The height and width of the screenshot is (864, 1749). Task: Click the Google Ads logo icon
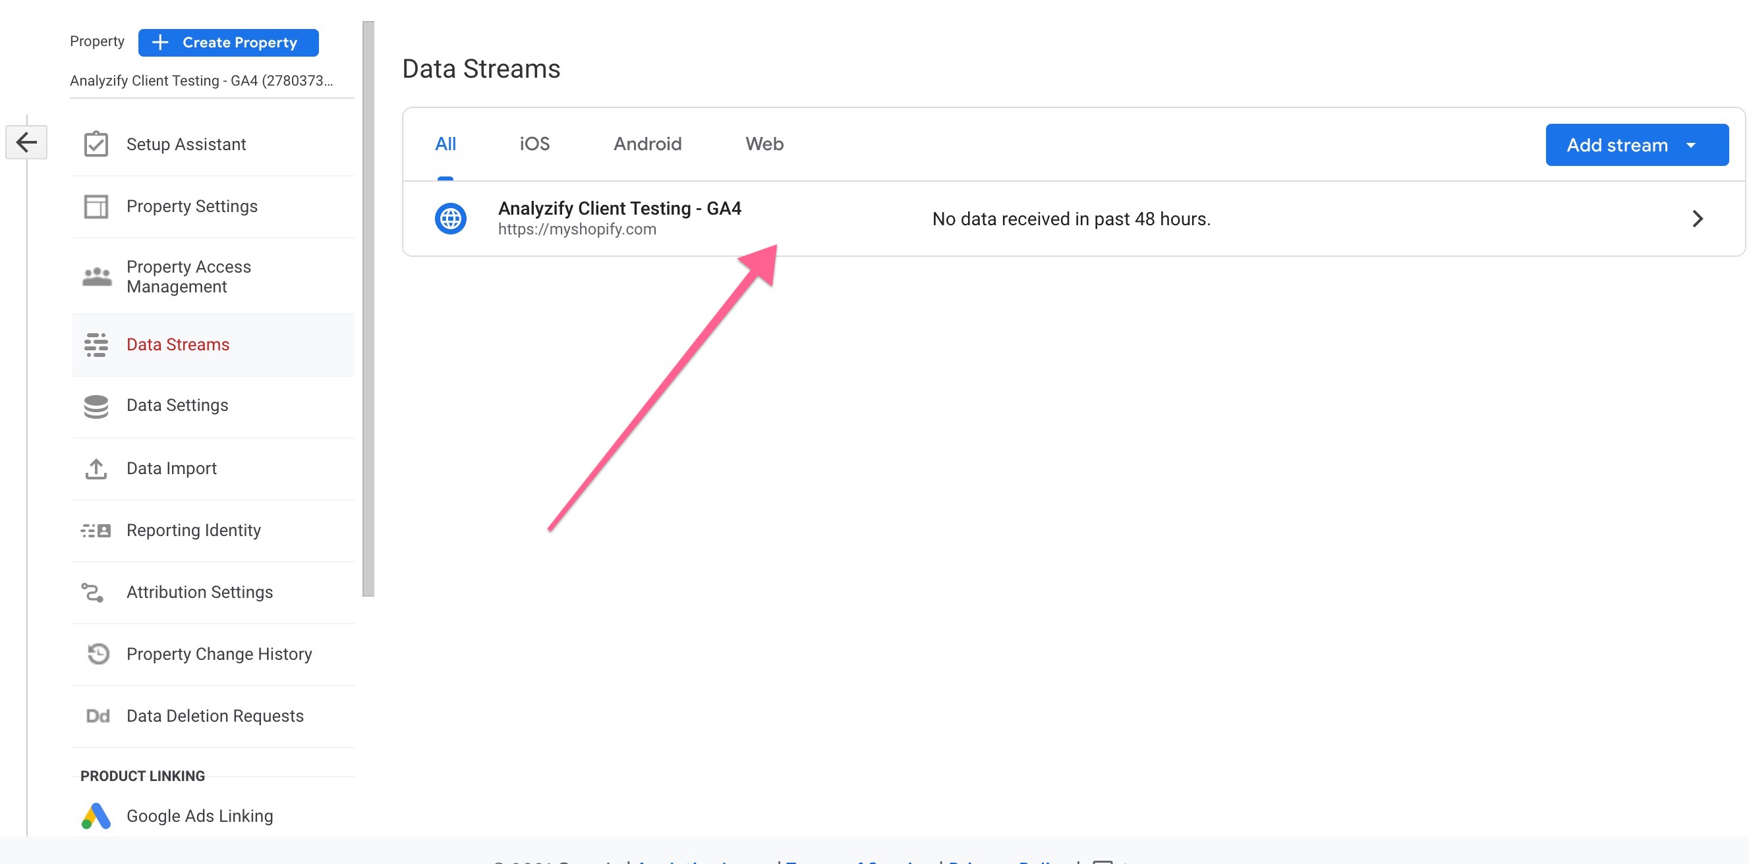tap(96, 816)
